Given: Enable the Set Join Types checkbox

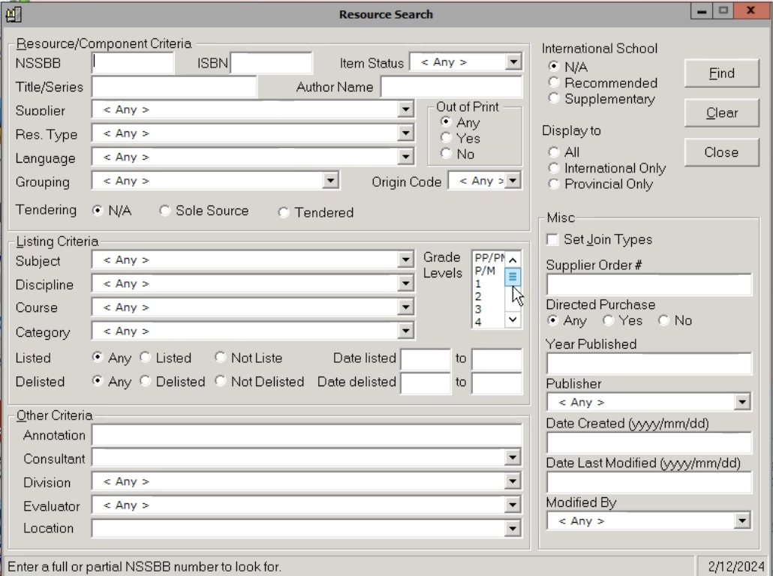Looking at the screenshot, I should pyautogui.click(x=552, y=239).
